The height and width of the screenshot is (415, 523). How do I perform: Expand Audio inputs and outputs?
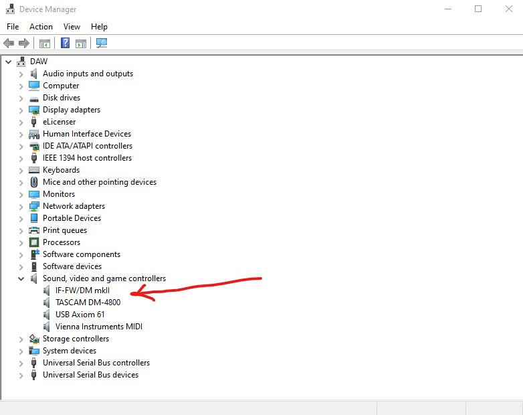[21, 74]
